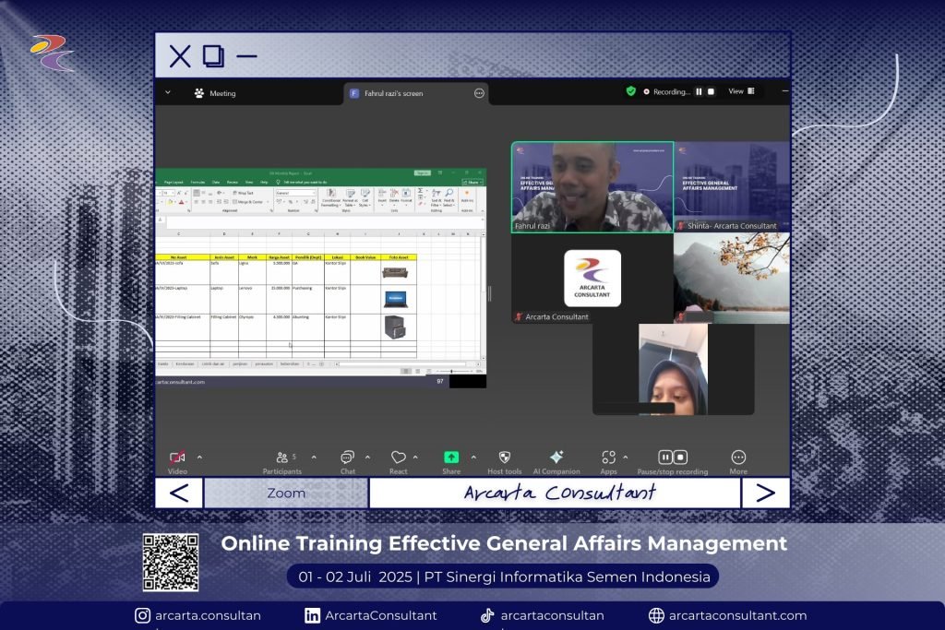The image size is (945, 630).
Task: Open the Zoom Chat panel
Action: pos(347,458)
